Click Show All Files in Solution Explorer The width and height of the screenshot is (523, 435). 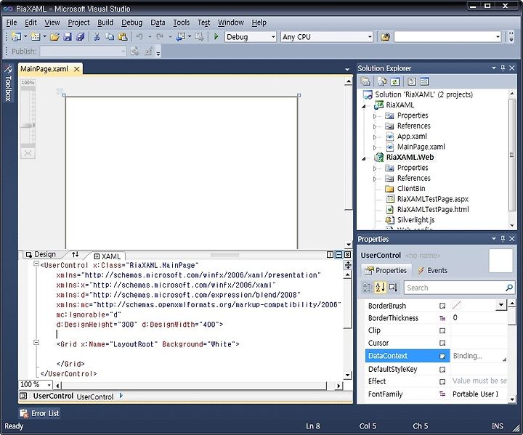coord(382,81)
